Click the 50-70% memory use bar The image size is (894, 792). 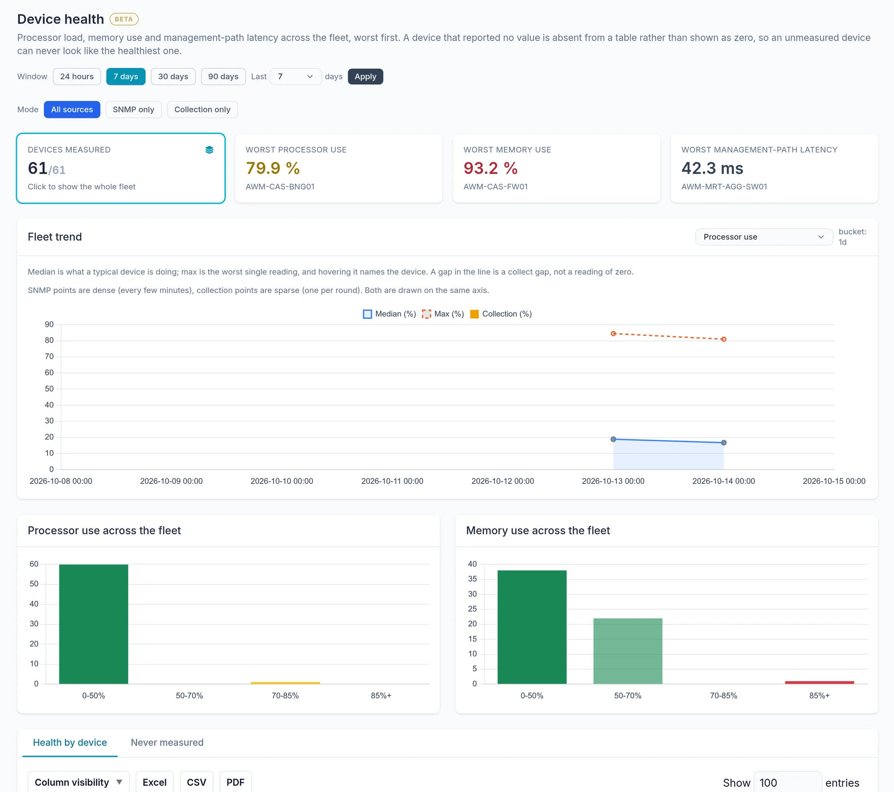[628, 651]
